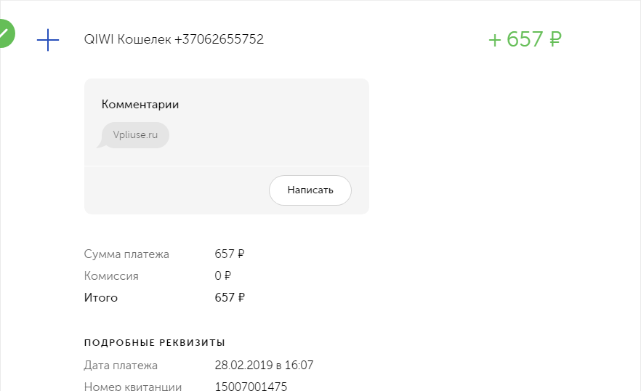
Task: Click the blue plus incoming payment icon
Action: pos(48,40)
